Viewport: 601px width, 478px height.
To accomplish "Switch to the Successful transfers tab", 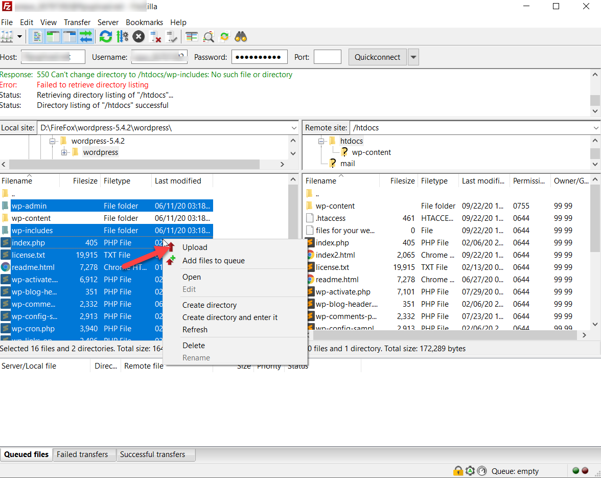I will (x=152, y=454).
